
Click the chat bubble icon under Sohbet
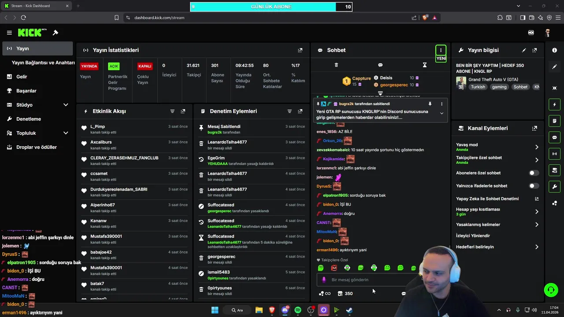pos(380,65)
